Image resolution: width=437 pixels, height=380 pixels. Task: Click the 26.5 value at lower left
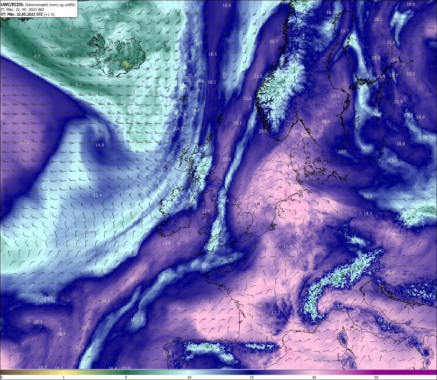coord(61,334)
